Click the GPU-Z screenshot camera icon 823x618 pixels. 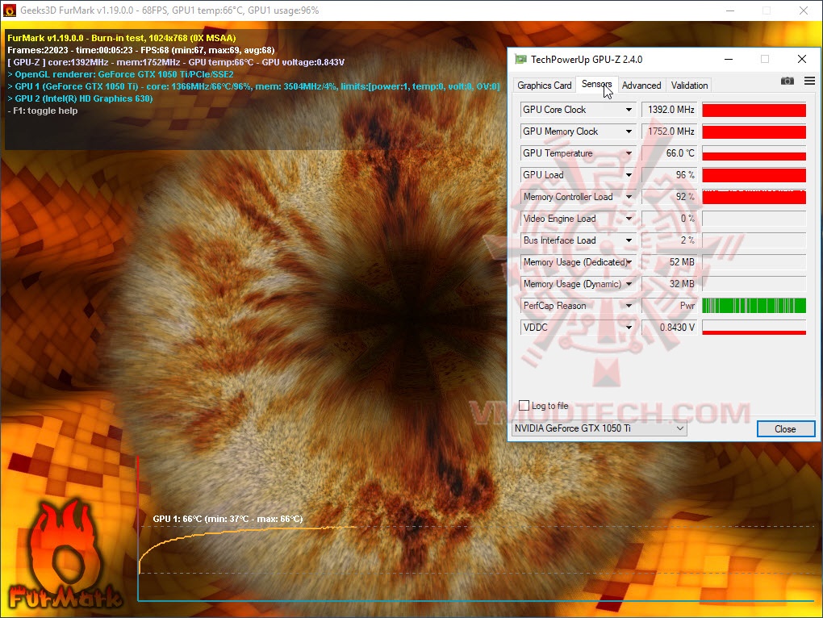point(787,81)
